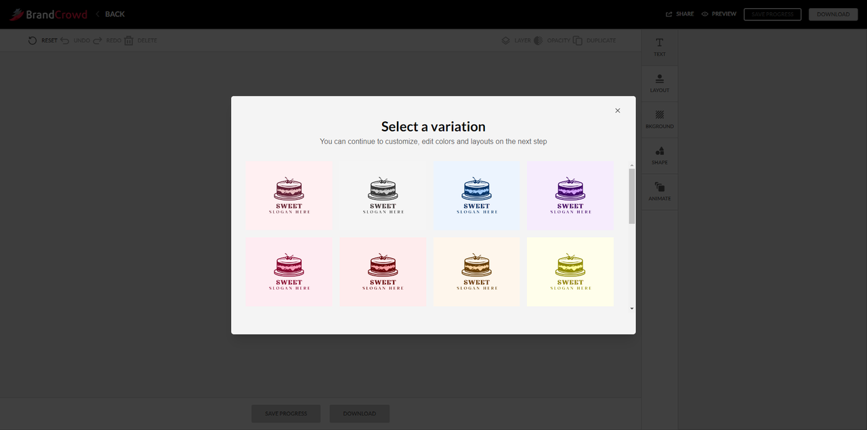867x430 pixels.
Task: Open the LAYOUT panel in sidebar
Action: [x=660, y=83]
